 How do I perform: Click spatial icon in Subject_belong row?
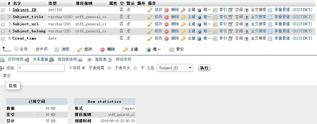231,32
